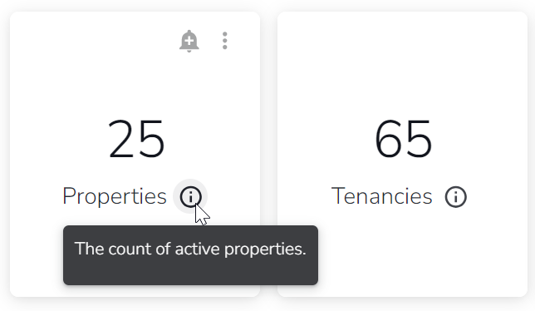This screenshot has height=311, width=535.
Task: Click the Properties label
Action: [x=115, y=196]
